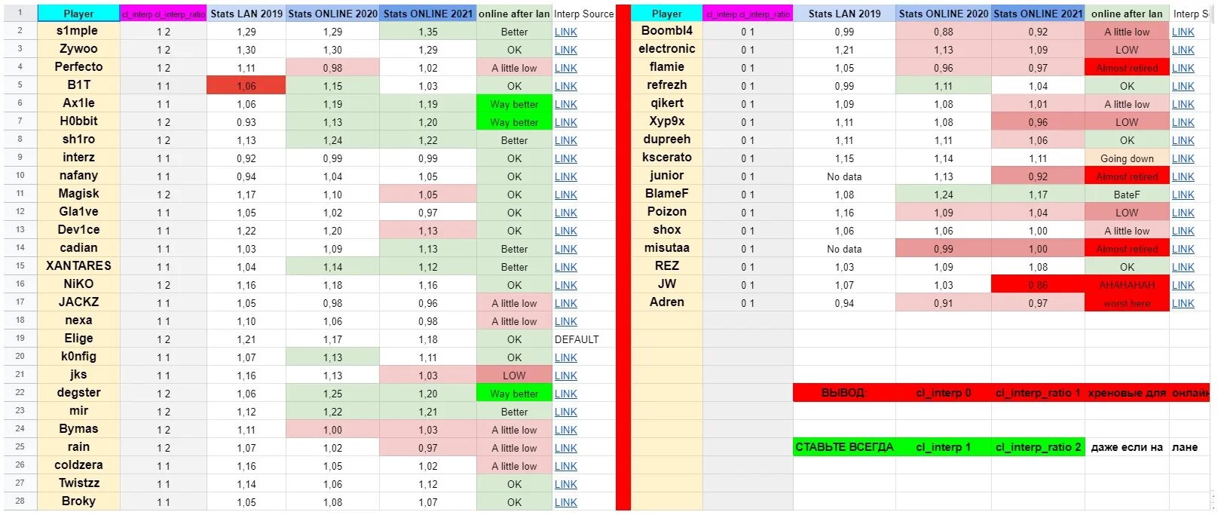The image size is (1218, 515).
Task: Click the Going down cell for kscerato
Action: 1127,158
